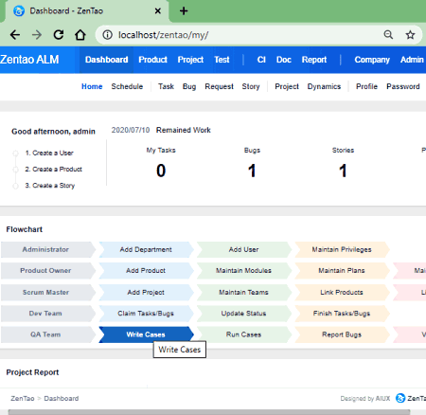This screenshot has height=415, width=426.
Task: Click Maintain Modules flowchart step
Action: tap(243, 271)
